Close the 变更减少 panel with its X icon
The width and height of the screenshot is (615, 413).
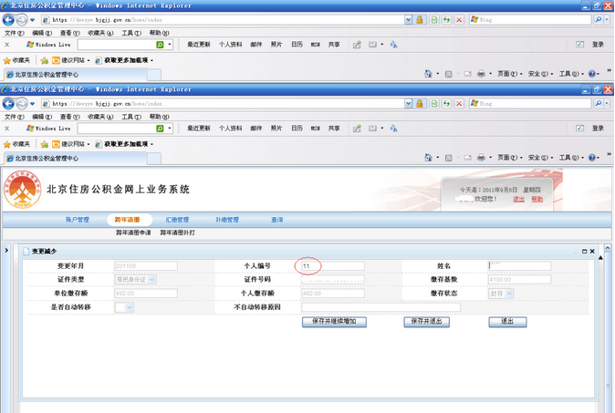tap(591, 251)
